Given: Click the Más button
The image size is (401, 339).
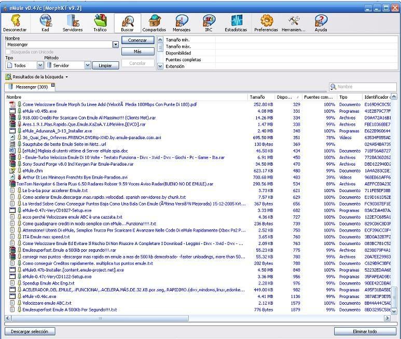Looking at the screenshot, I should pyautogui.click(x=137, y=51).
